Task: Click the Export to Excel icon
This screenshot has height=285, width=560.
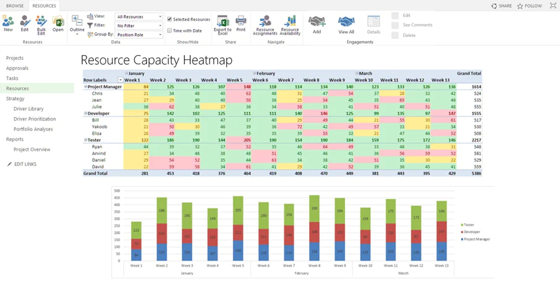Action: click(x=223, y=21)
